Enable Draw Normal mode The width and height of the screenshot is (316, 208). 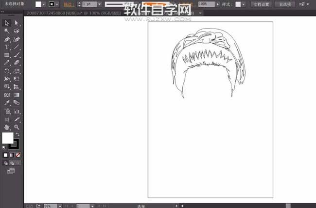pyautogui.click(x=6, y=163)
